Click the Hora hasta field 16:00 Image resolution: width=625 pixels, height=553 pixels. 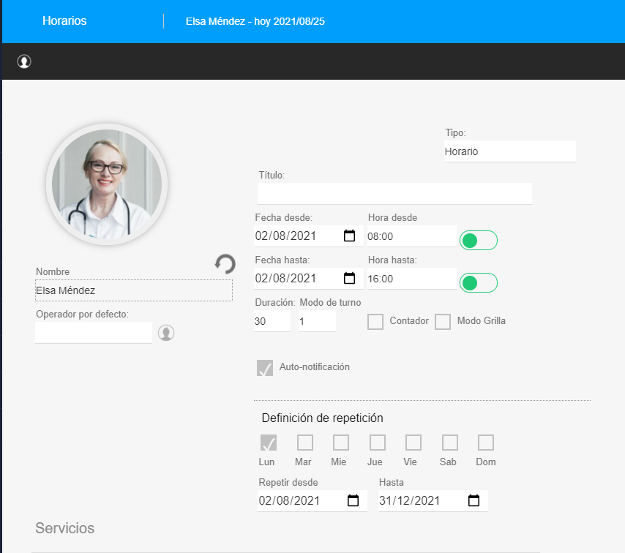(412, 279)
